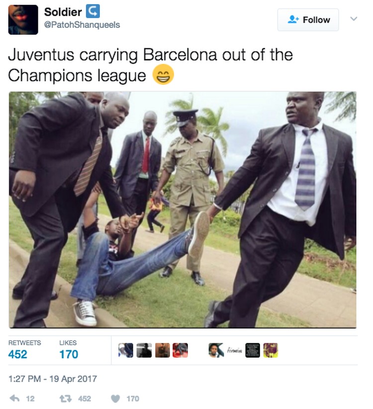The height and width of the screenshot is (409, 373).
Task: Click the reply arrow icon
Action: pyautogui.click(x=14, y=398)
